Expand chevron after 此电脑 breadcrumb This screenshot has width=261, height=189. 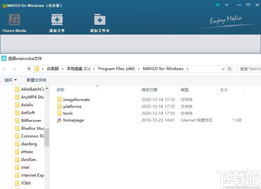pos(63,69)
